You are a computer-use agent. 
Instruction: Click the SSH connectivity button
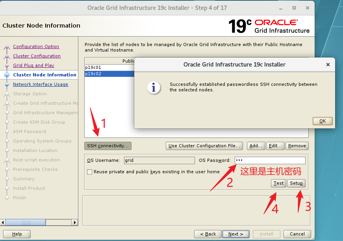(x=108, y=146)
